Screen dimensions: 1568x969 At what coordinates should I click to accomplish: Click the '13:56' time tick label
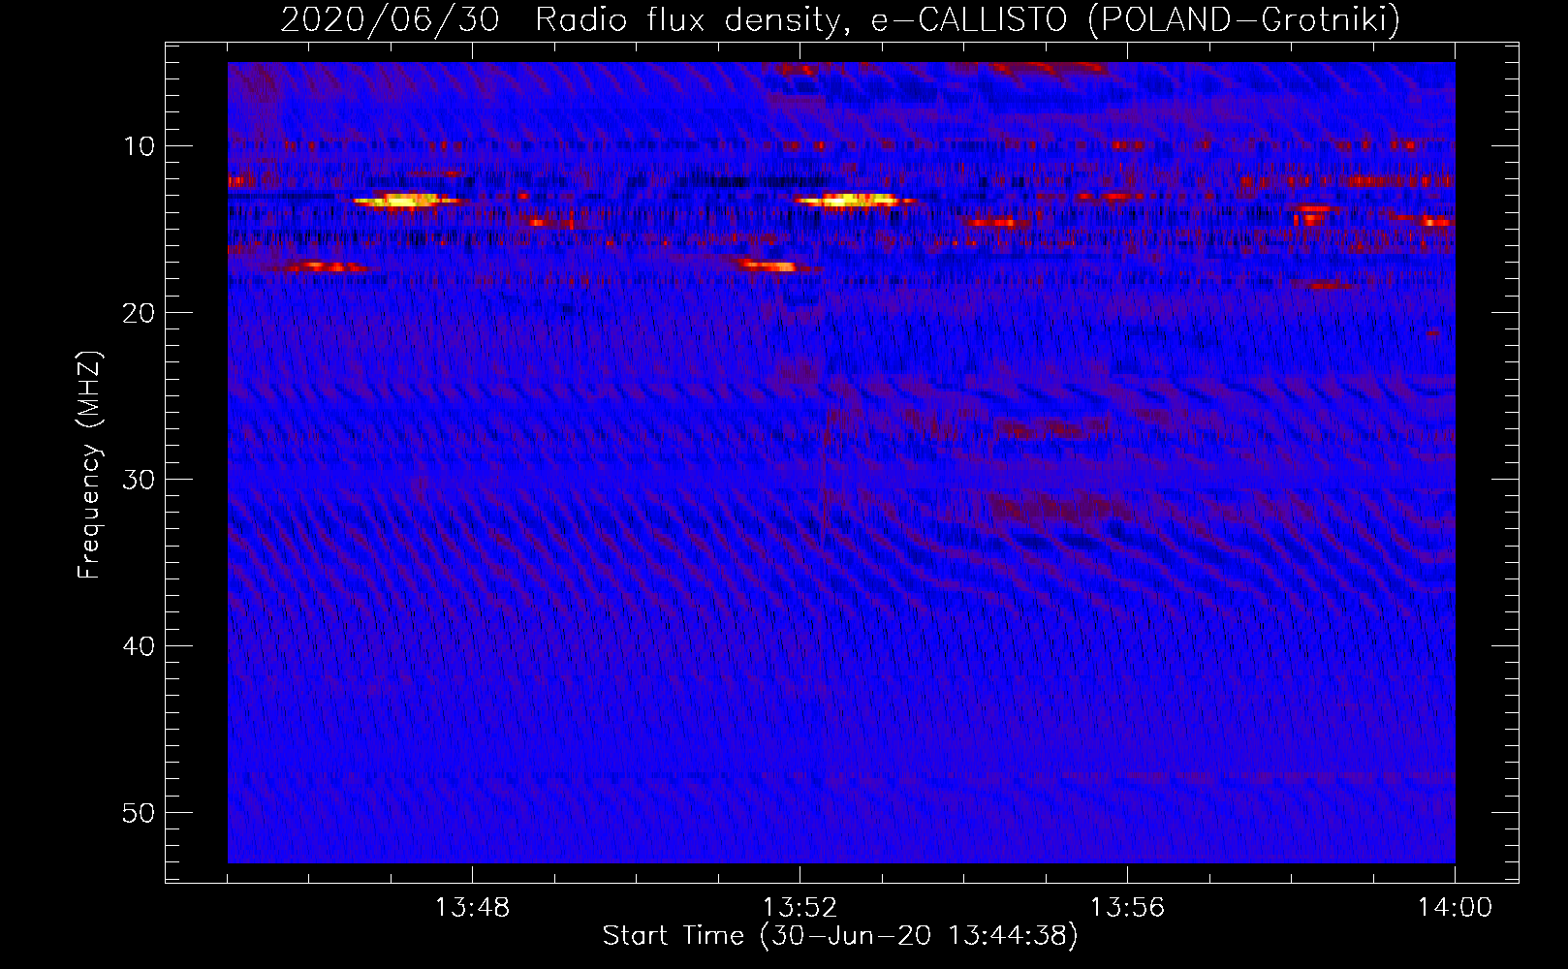coord(1127,908)
